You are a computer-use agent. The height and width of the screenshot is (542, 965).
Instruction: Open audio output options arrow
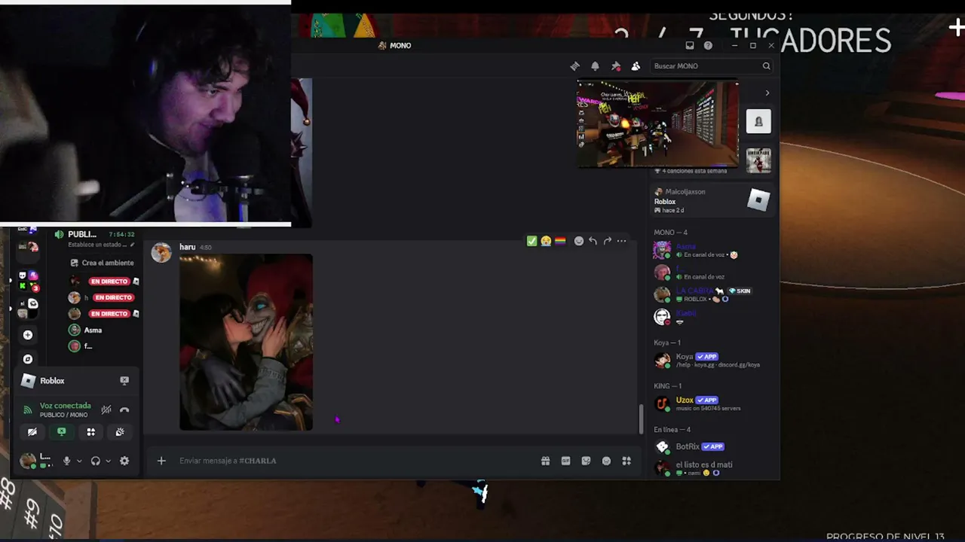[109, 461]
